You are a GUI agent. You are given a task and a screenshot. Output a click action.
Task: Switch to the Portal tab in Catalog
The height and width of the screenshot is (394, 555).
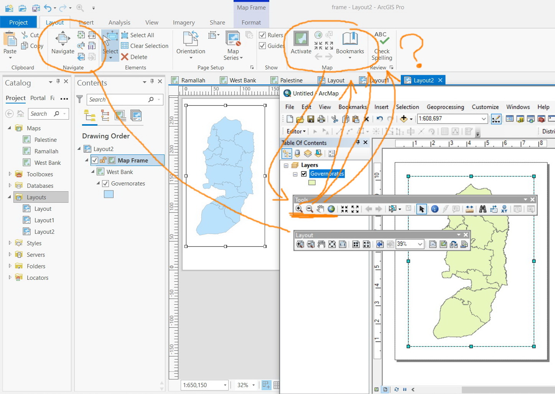[38, 98]
